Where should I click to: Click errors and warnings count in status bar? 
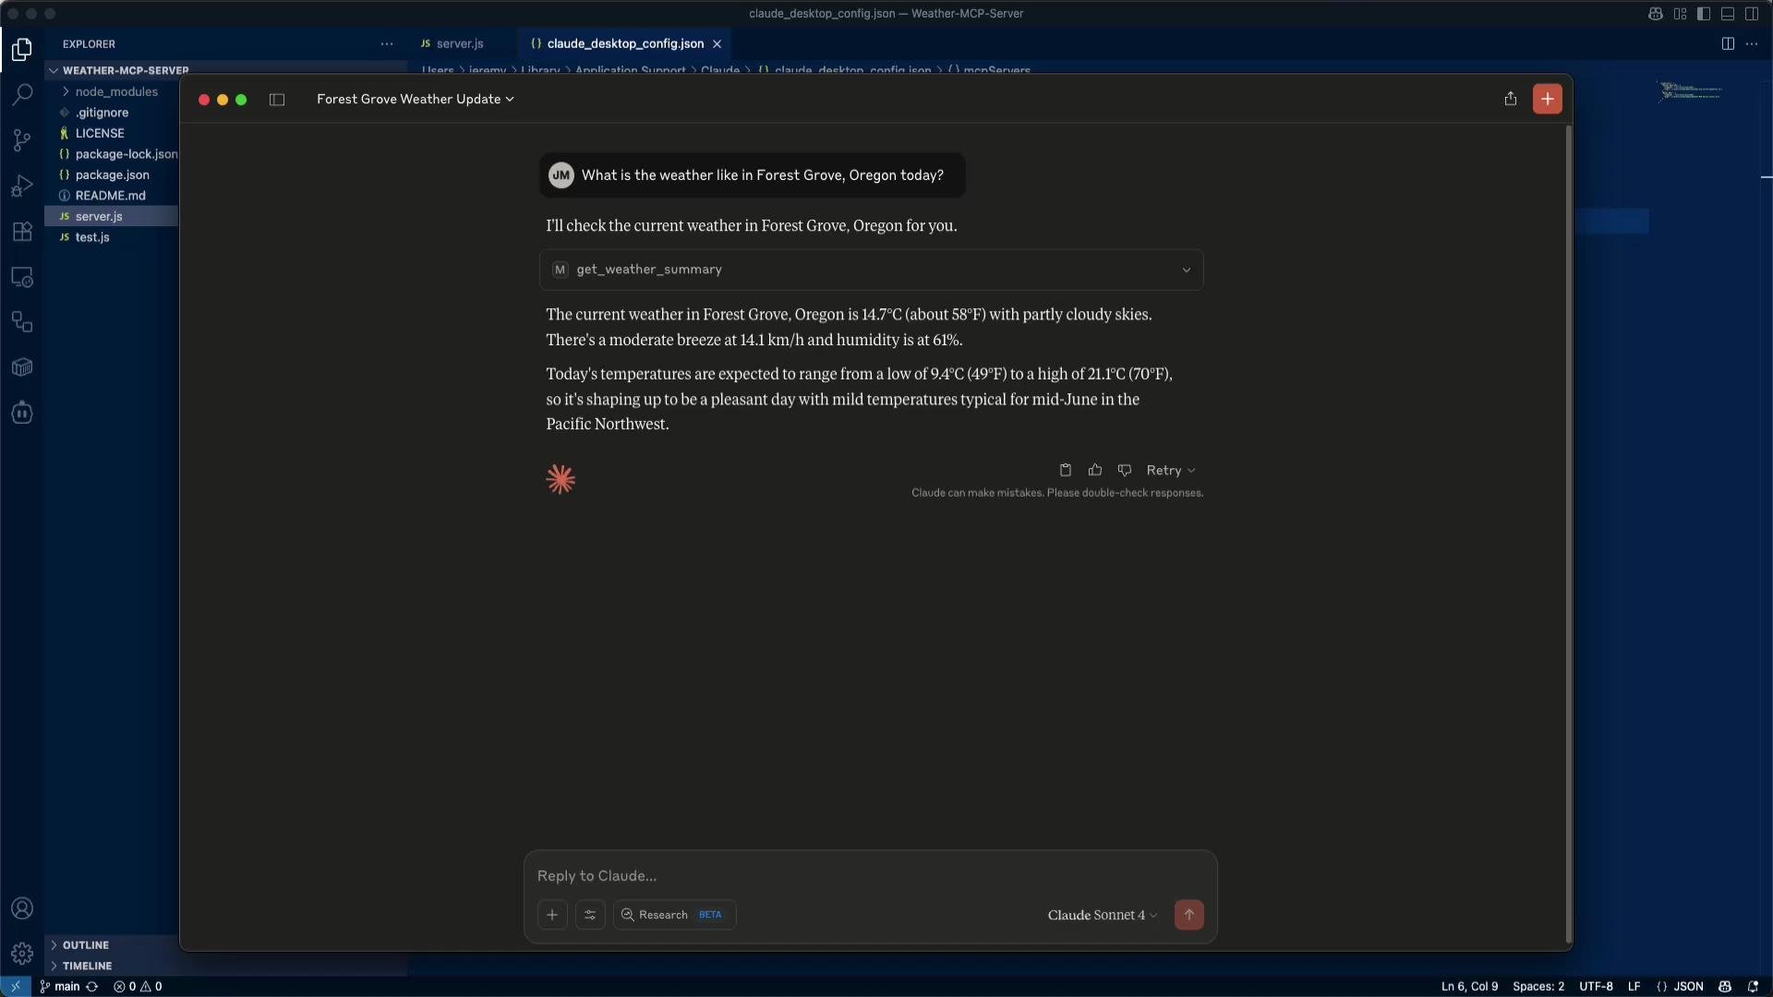pyautogui.click(x=138, y=986)
